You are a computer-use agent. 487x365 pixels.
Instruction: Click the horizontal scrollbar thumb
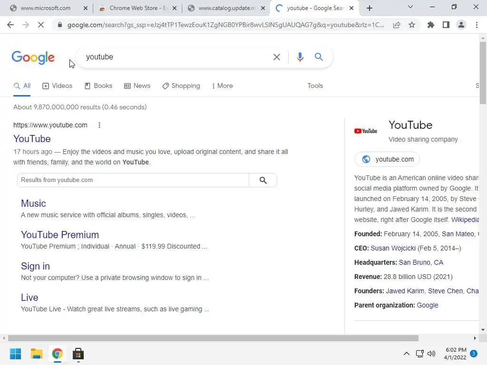pyautogui.click(x=213, y=338)
